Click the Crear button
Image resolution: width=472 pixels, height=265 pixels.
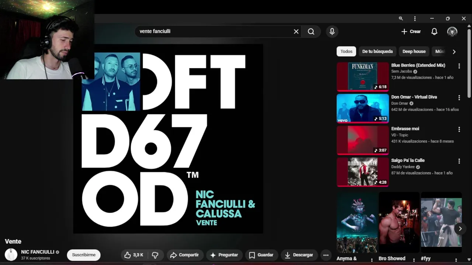pos(411,32)
